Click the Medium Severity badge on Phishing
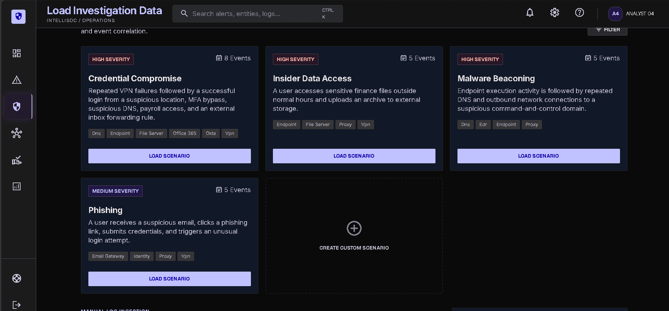 coord(115,191)
